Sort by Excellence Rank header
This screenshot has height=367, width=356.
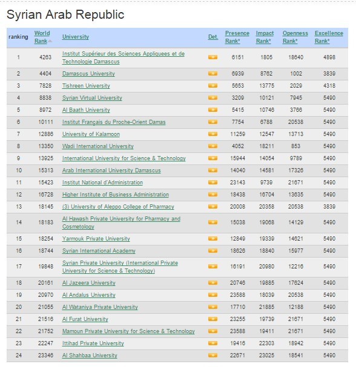(x=329, y=37)
